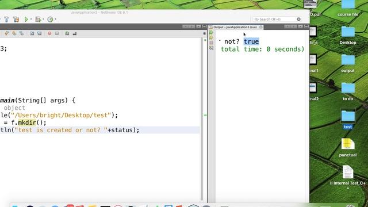This screenshot has height=207, width=368.
Task: Click the editor vertical scrollbar
Action: click(x=202, y=118)
